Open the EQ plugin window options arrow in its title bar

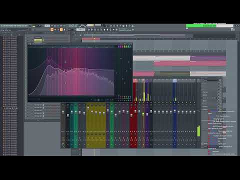[28, 44]
